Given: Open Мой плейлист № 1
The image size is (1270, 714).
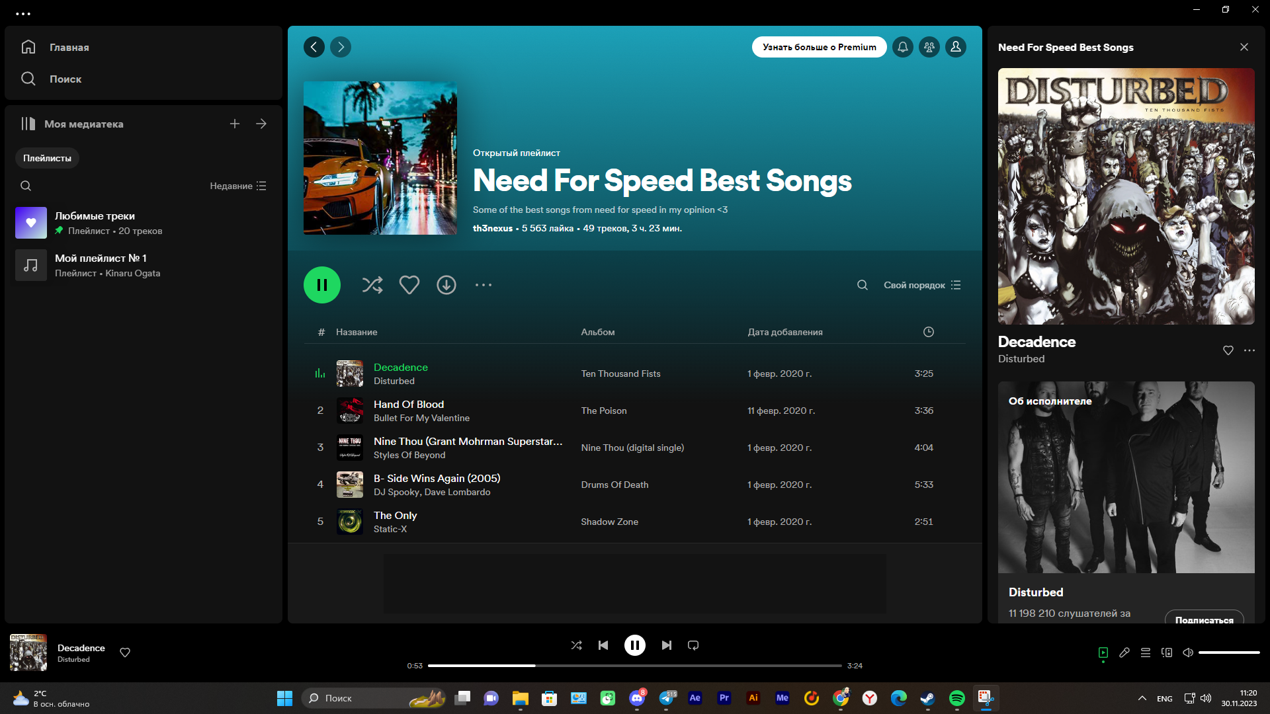Looking at the screenshot, I should [x=142, y=265].
